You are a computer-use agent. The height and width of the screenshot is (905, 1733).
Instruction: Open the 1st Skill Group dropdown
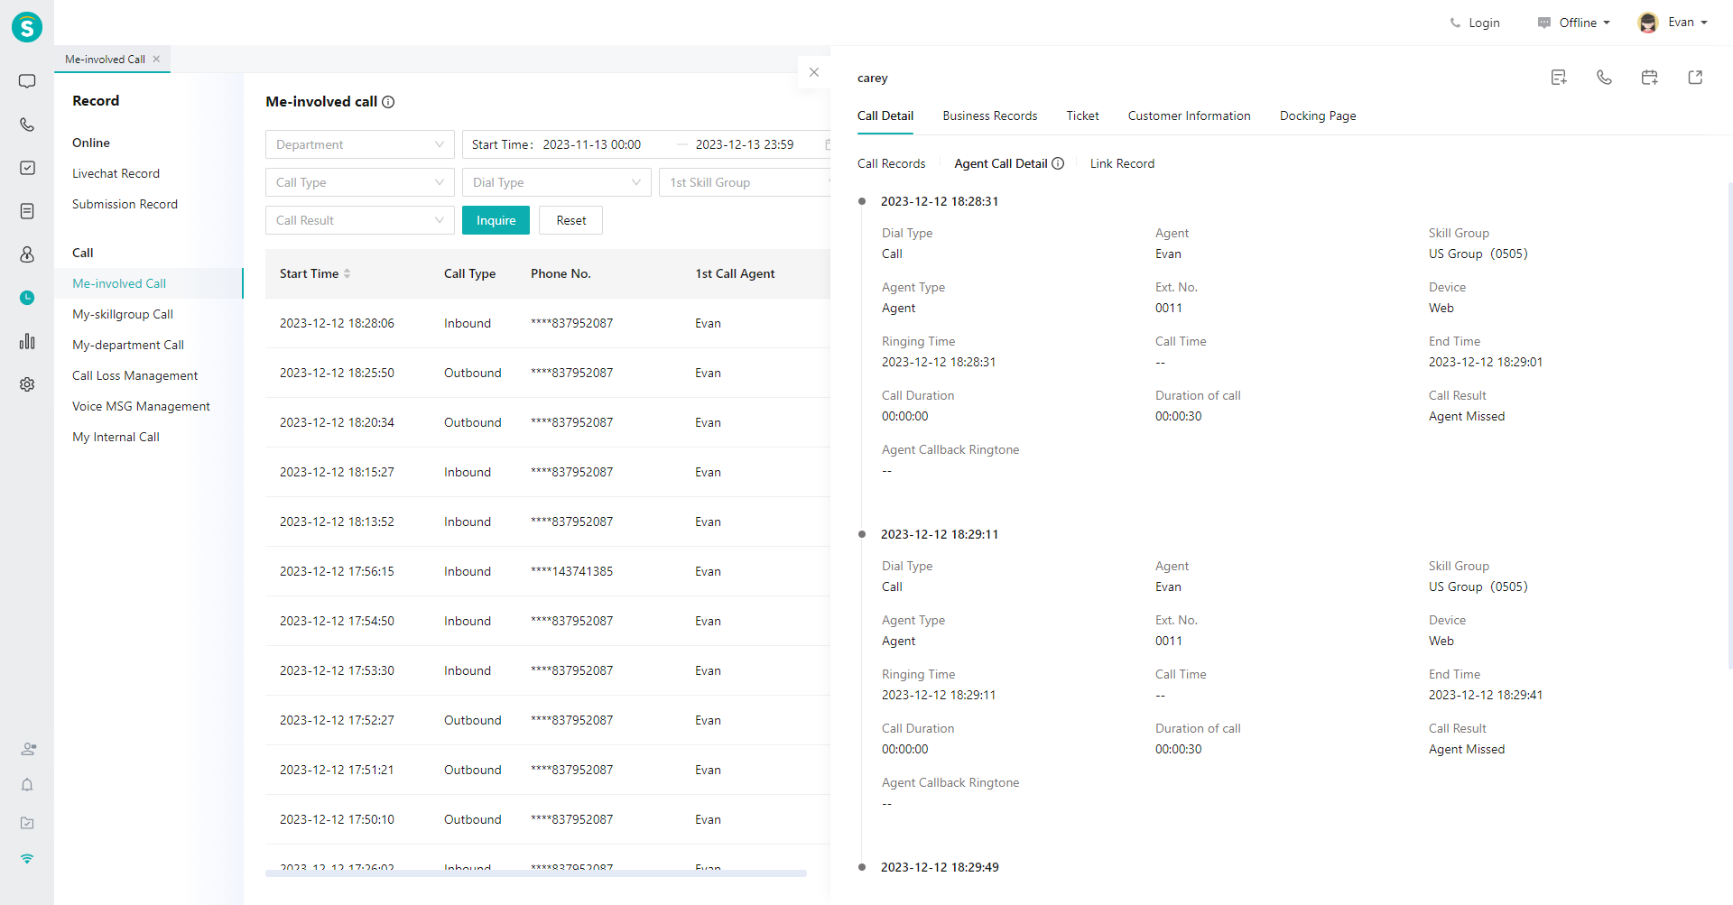pos(746,182)
